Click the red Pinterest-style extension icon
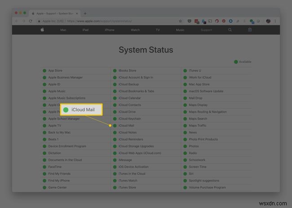 pyautogui.click(x=224, y=21)
